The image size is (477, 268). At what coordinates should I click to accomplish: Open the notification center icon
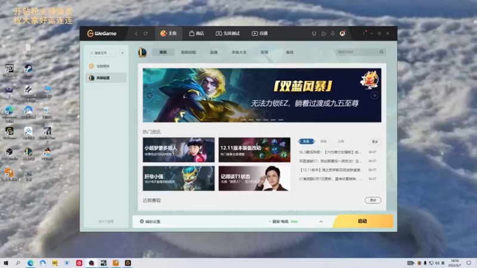(469, 263)
